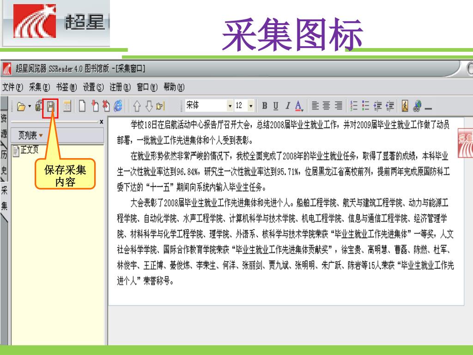Screen dimensions: 473x355
Task: Click the SSReader title bar app icon
Action: [x=6, y=69]
